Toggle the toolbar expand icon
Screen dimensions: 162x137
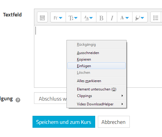(x=42, y=17)
